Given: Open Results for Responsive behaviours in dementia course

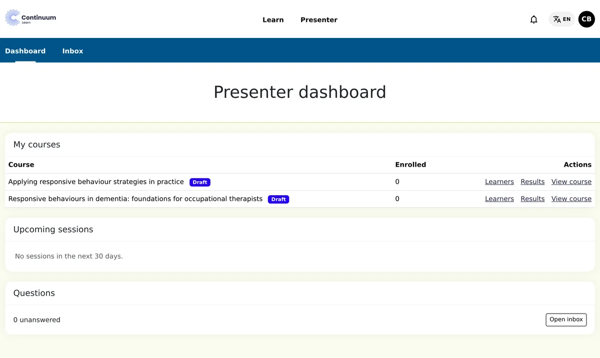Looking at the screenshot, I should click(x=532, y=199).
